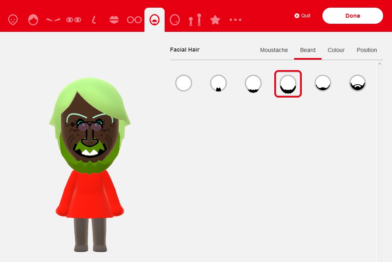Choose the selected full jagged beard style
Image resolution: width=392 pixels, height=262 pixels.
click(x=288, y=84)
